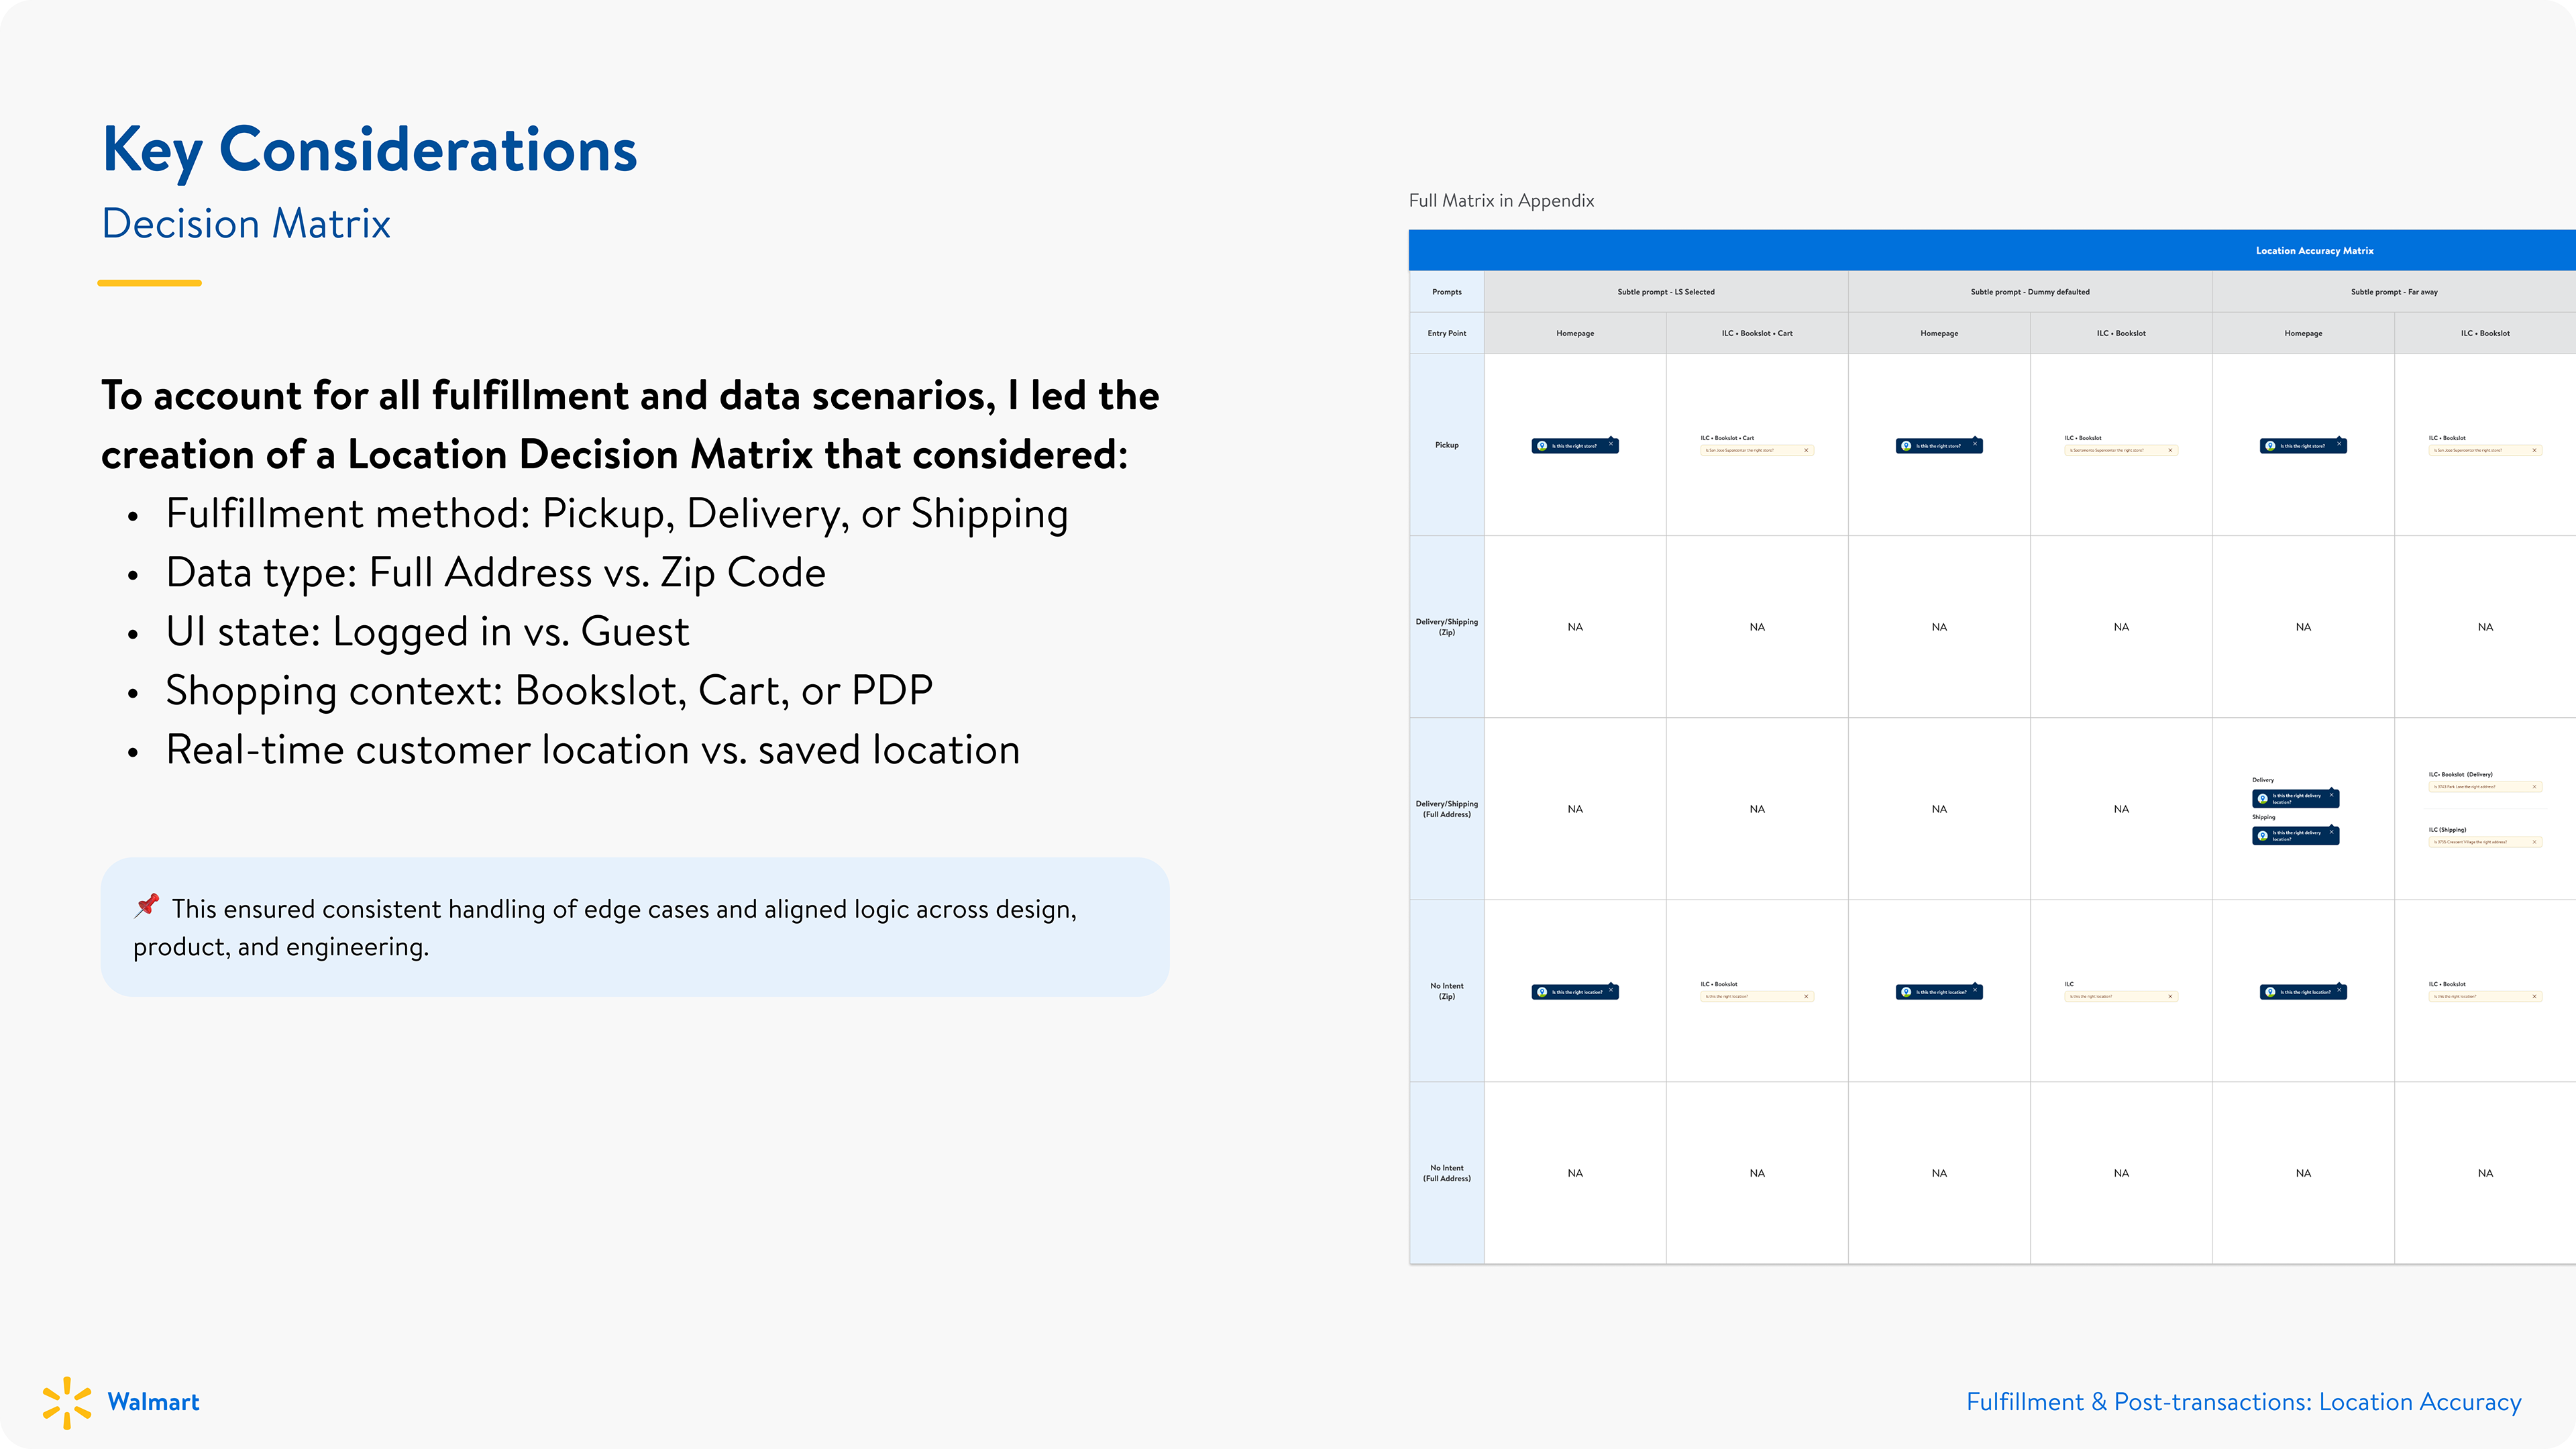
Task: Click the 'Full Matrix in Appendix' caption
Action: [x=1501, y=200]
